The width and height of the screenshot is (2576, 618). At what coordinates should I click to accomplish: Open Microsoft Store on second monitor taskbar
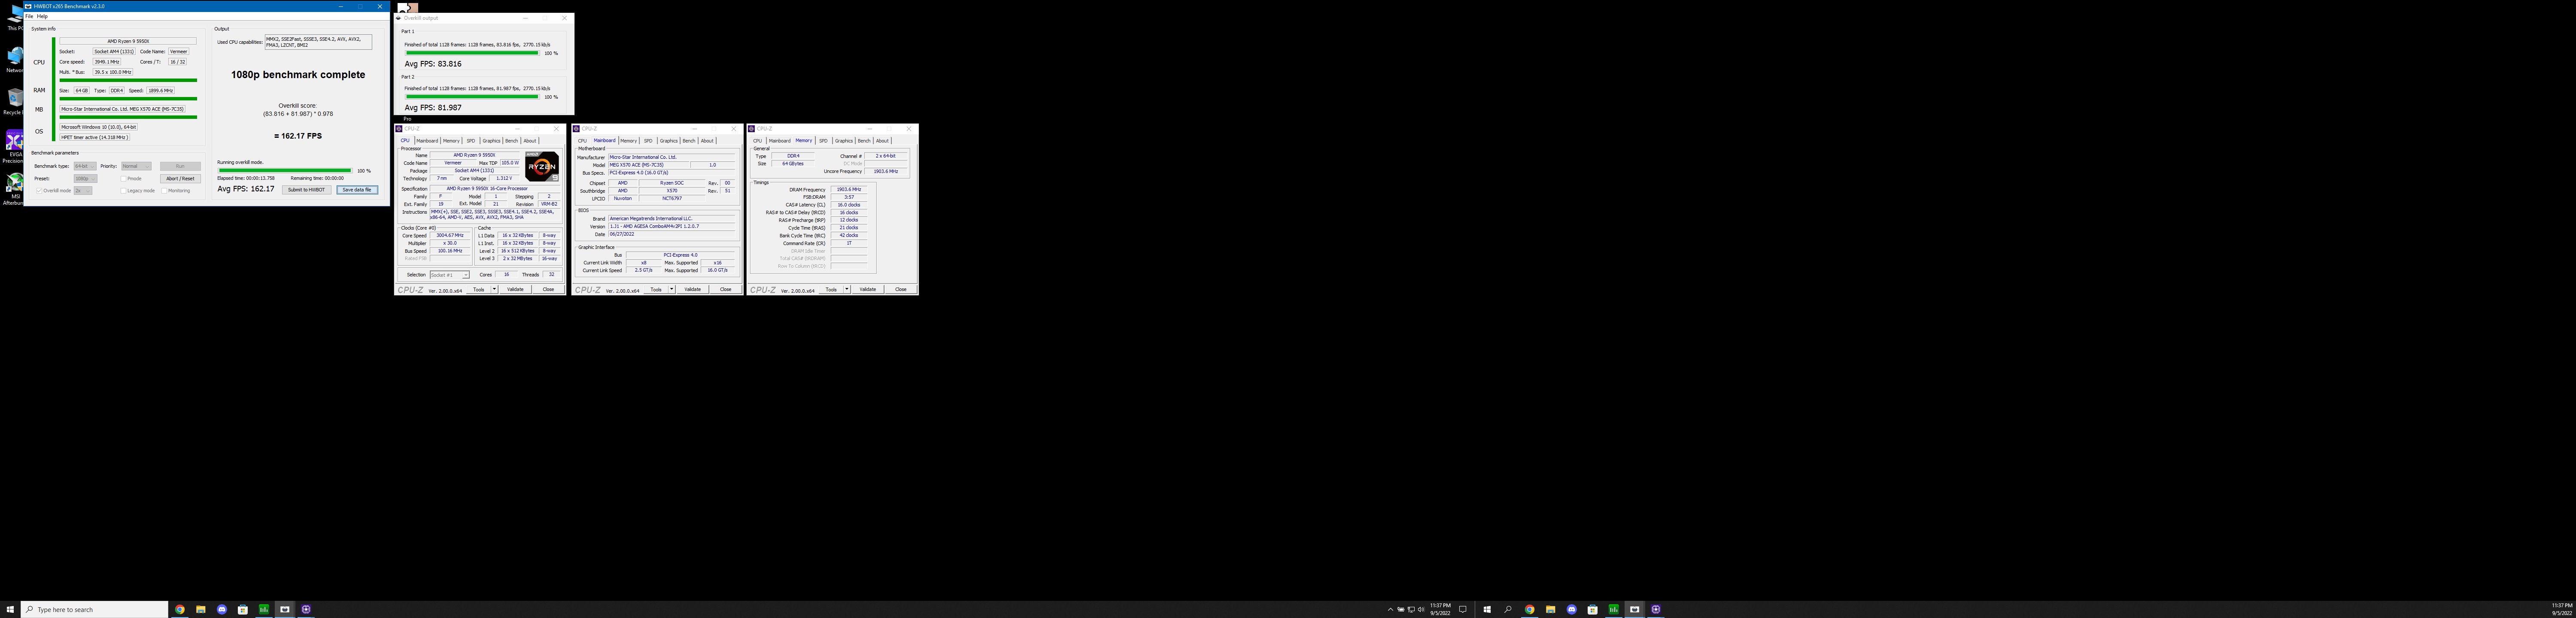(1592, 609)
